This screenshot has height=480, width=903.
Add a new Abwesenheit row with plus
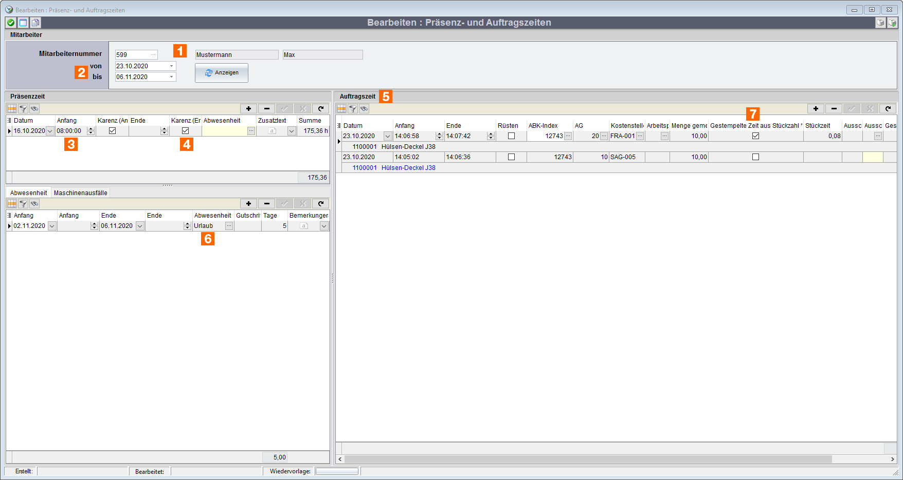(248, 204)
